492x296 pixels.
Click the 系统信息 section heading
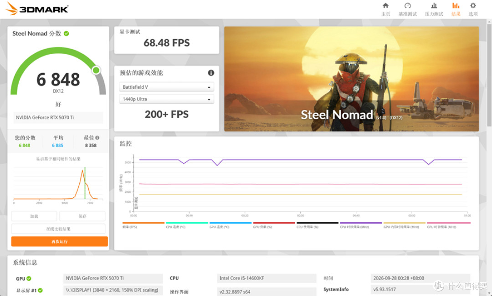coord(25,262)
